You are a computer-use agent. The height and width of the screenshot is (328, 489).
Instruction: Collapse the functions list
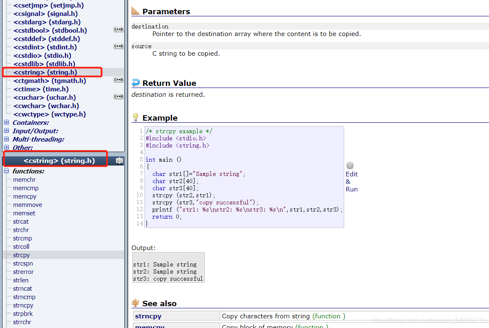tap(6, 171)
